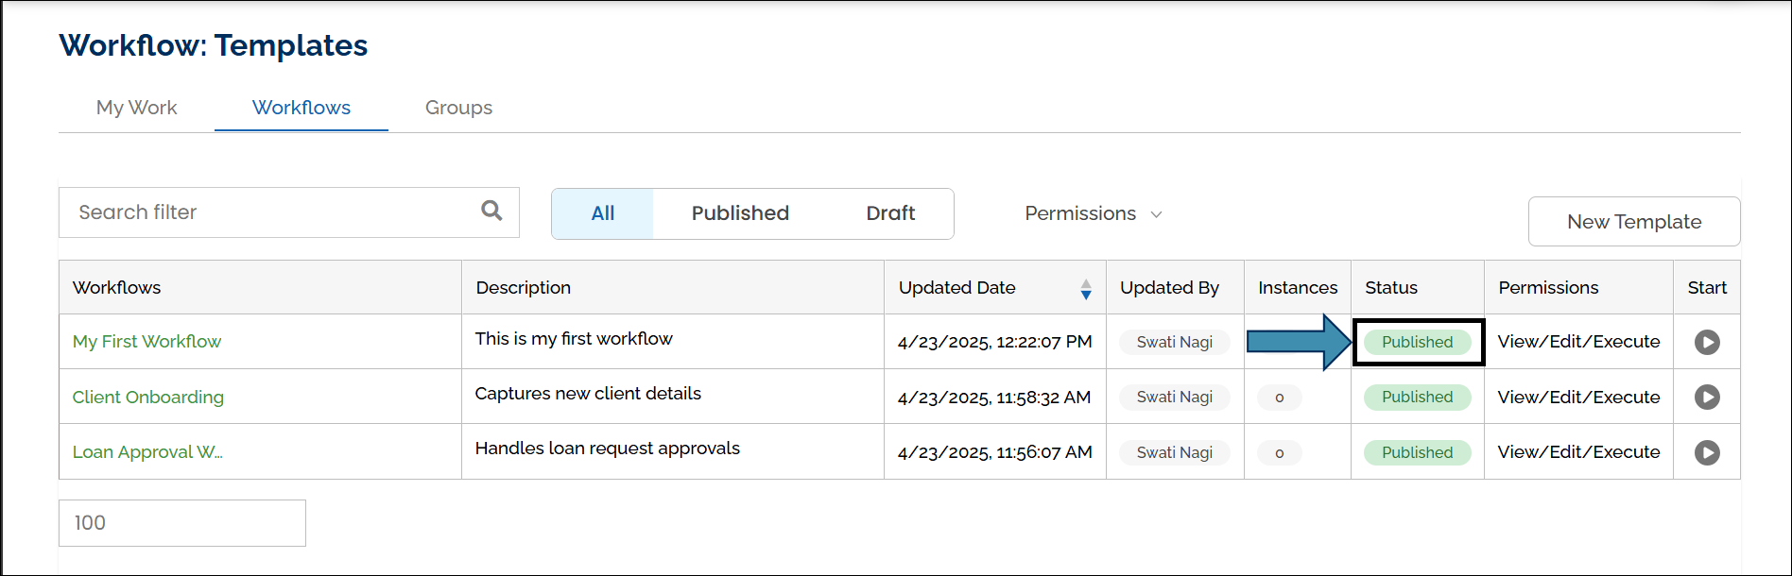Screen dimensions: 1792x576
Task: Open the Client Onboarding workflow
Action: click(148, 398)
